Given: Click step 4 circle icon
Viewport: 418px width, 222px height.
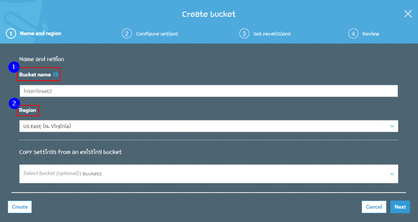Looking at the screenshot, I should tap(353, 34).
